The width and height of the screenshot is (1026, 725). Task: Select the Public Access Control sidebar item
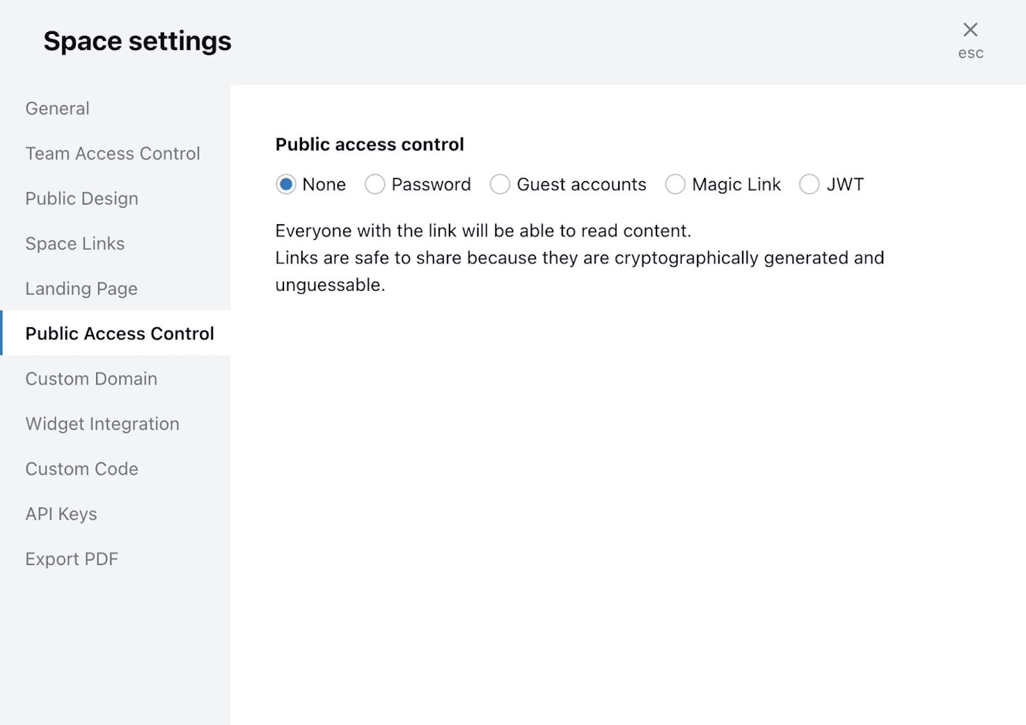(120, 334)
